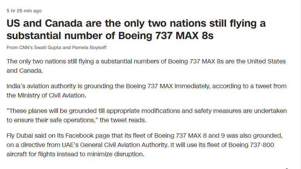Open the headline about US and Canada
This screenshot has width=301, height=169.
[136, 29]
